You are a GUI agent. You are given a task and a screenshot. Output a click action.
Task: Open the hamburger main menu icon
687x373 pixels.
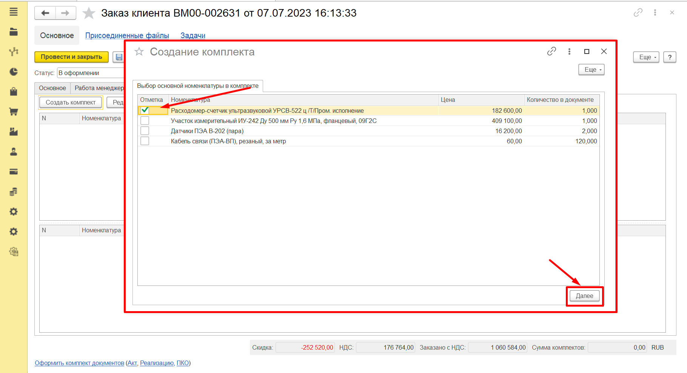pos(14,12)
